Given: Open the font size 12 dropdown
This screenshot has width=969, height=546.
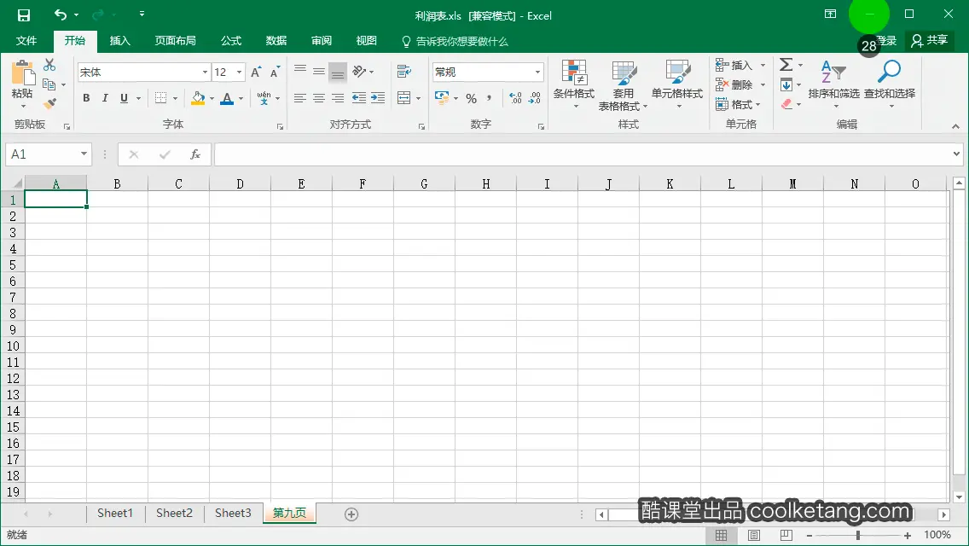Looking at the screenshot, I should coord(239,73).
